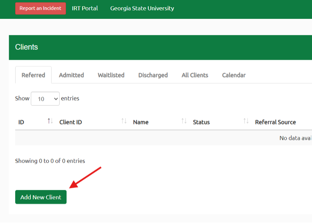View the Discharged clients tab
This screenshot has height=223, width=312.
tap(153, 75)
